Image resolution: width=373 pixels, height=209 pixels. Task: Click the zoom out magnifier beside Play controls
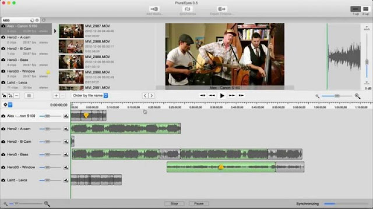(317, 96)
